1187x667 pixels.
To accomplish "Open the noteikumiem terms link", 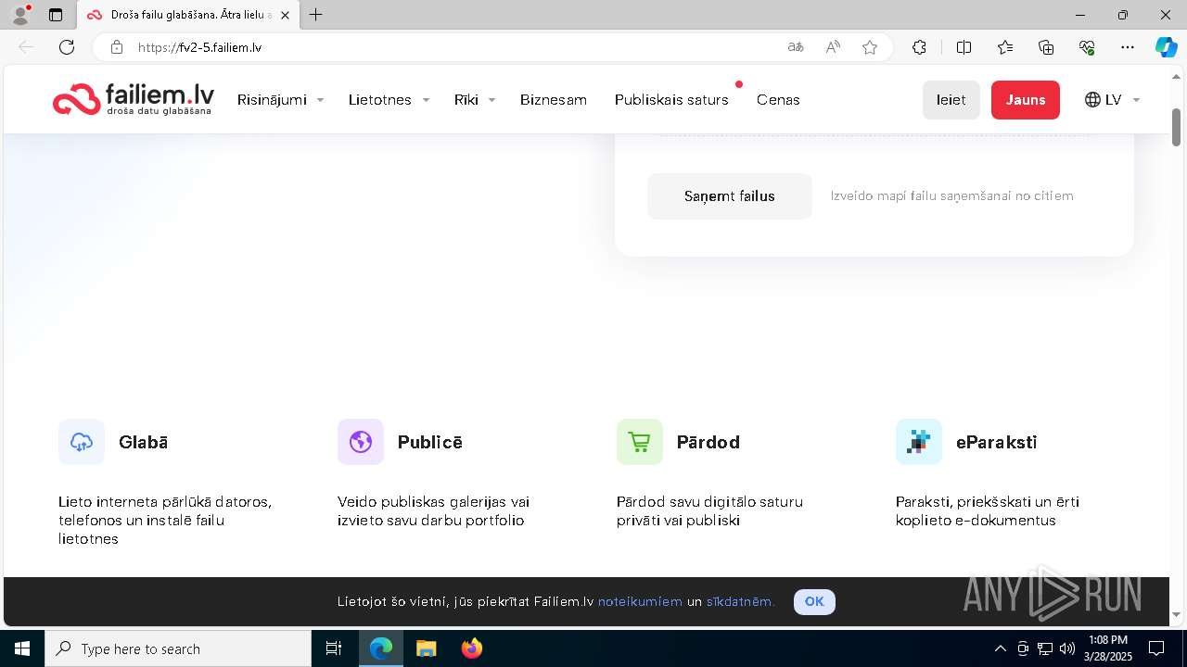I will tap(640, 601).
